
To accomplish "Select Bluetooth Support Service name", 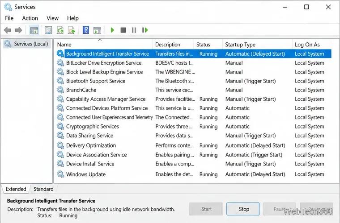I will tap(96, 81).
